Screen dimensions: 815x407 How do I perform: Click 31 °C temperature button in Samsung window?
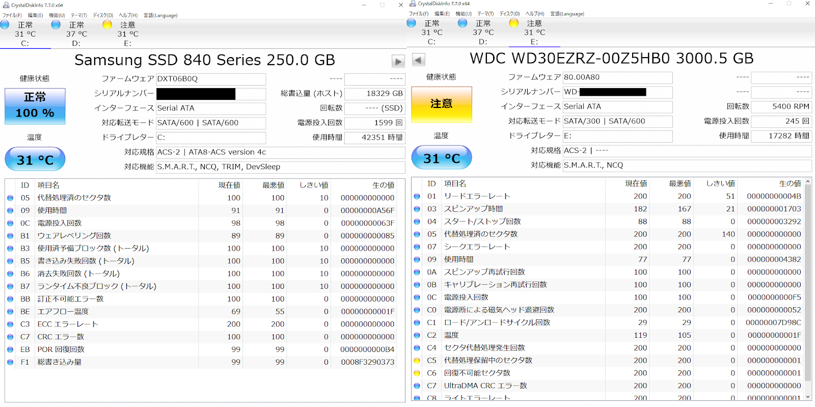(35, 159)
